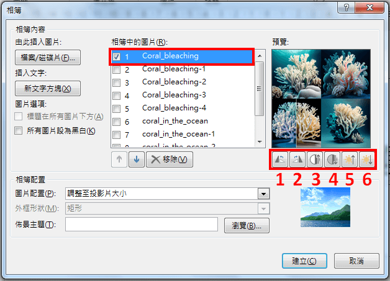Uncheck the Coral_bleaching picture checkbox
This screenshot has width=390, height=281.
pyautogui.click(x=116, y=56)
